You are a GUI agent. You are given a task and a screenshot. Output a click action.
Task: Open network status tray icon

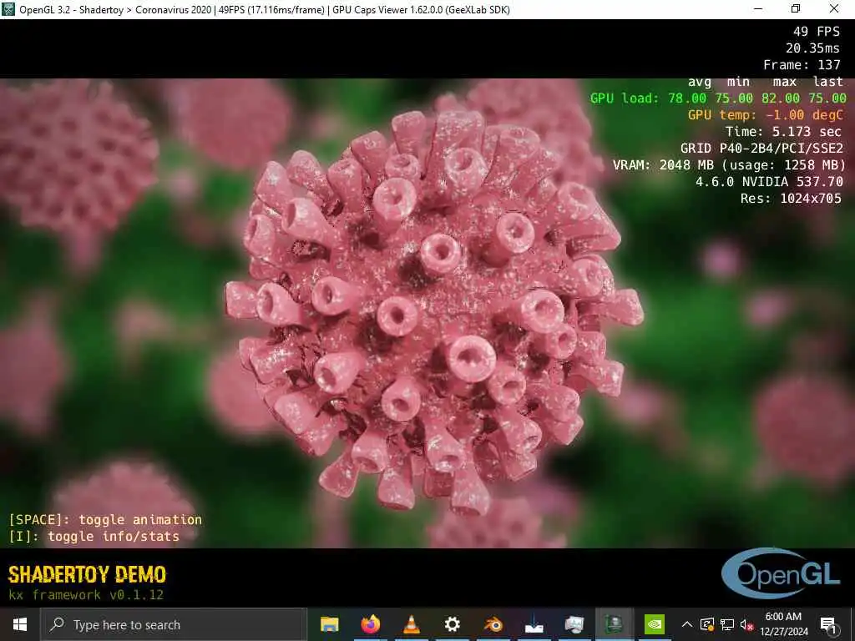(727, 624)
